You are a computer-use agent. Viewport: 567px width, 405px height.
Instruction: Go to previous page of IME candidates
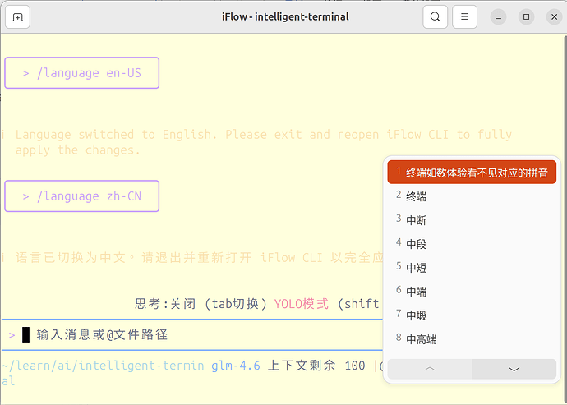pos(429,369)
